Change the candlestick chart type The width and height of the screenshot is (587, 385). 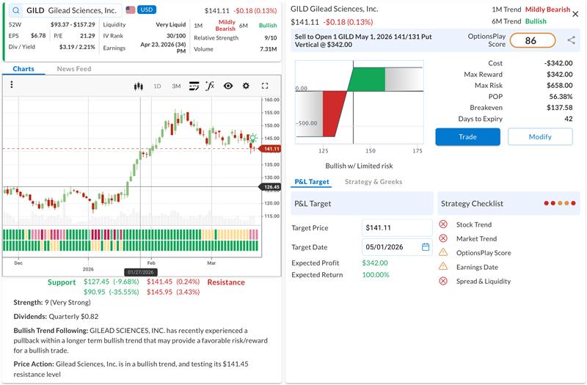point(137,86)
